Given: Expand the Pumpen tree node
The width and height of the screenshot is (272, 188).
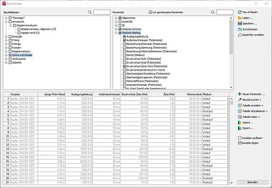Looking at the screenshot, I should [x=6, y=48].
